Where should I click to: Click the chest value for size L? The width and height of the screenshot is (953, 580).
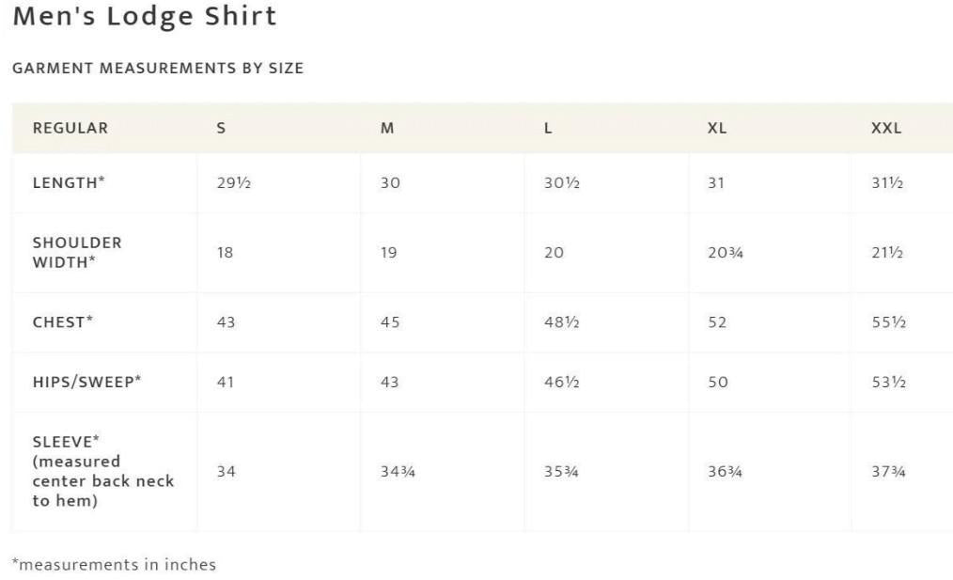coord(562,322)
